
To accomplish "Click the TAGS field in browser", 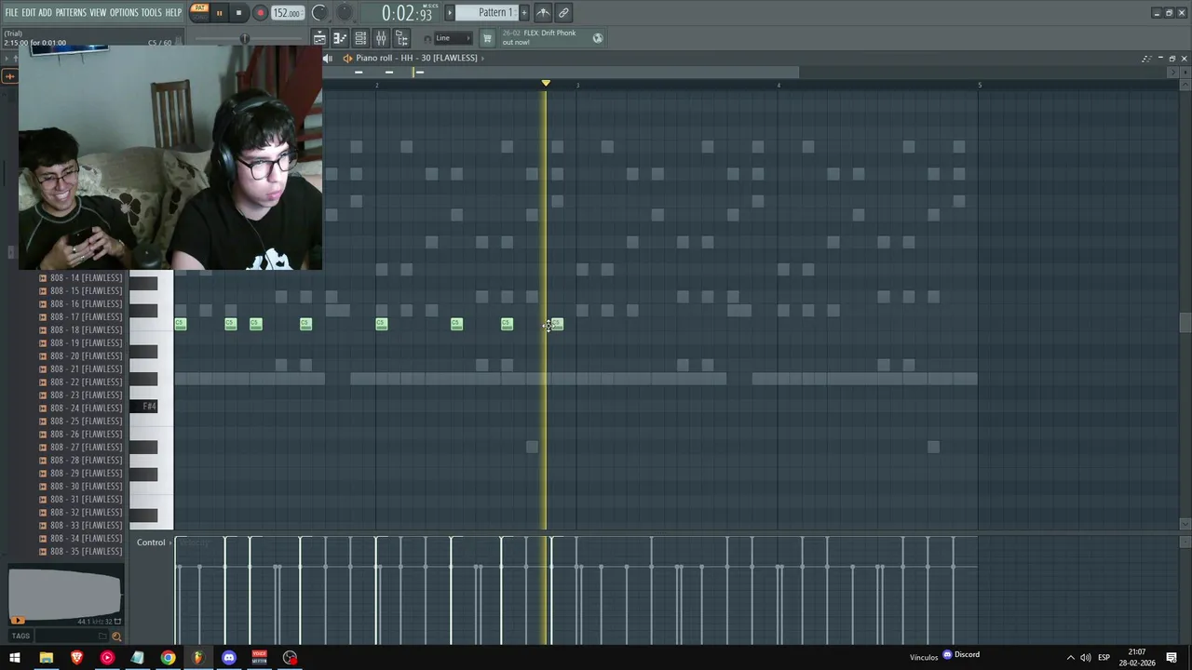I will click(20, 636).
